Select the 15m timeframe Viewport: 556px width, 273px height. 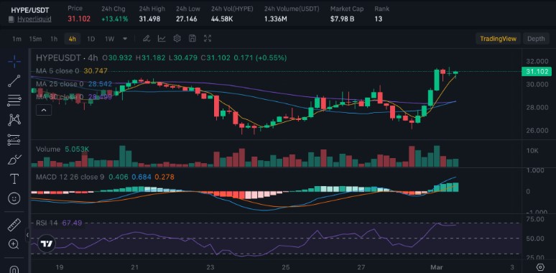tap(35, 39)
